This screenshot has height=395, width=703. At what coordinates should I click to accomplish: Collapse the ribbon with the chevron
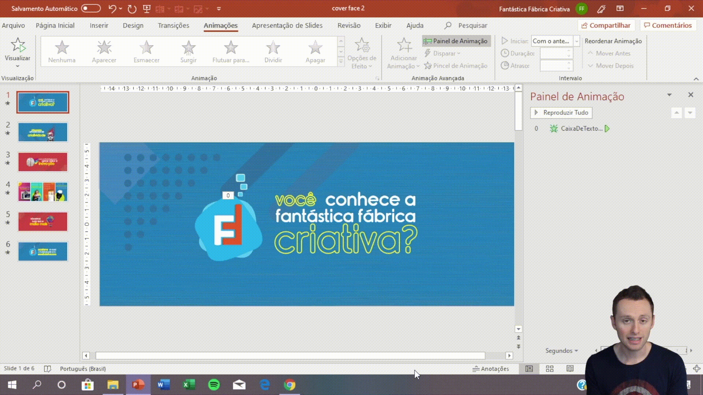coord(696,79)
